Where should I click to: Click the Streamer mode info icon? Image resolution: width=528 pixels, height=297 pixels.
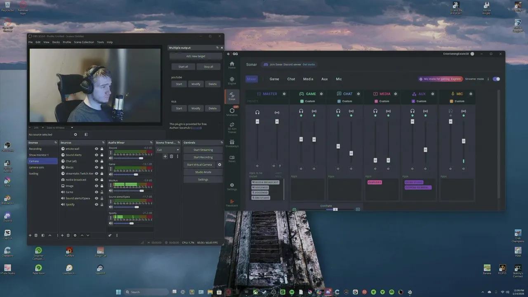488,79
